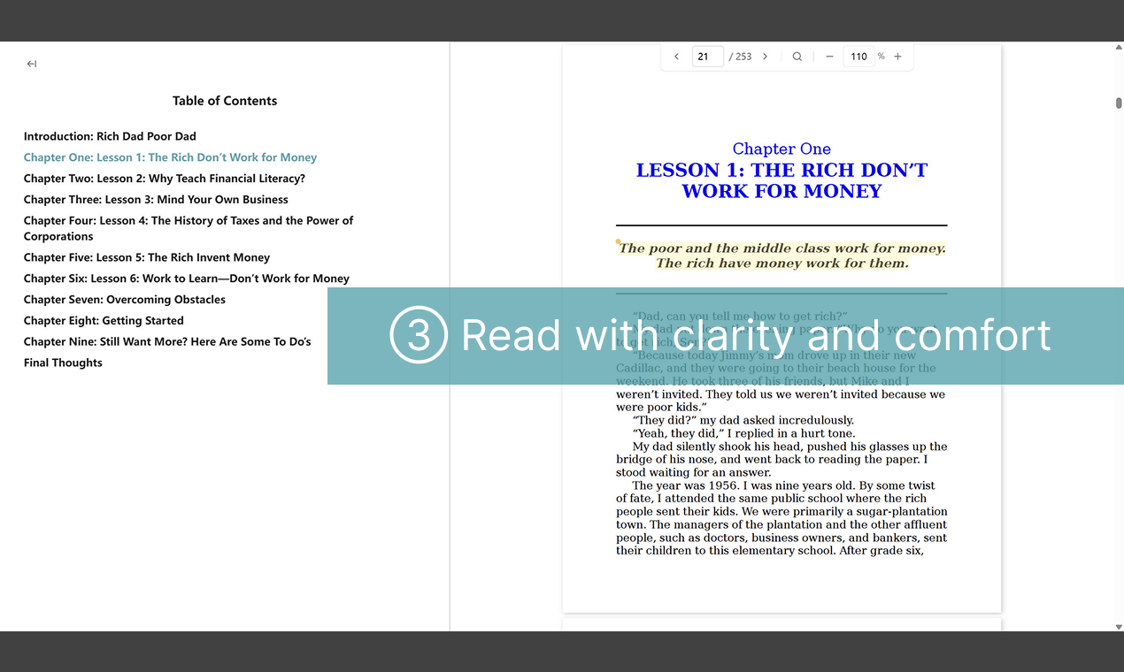Go to the next page

click(x=765, y=57)
